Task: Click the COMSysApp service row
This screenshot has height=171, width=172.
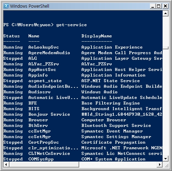Action: 83,159
